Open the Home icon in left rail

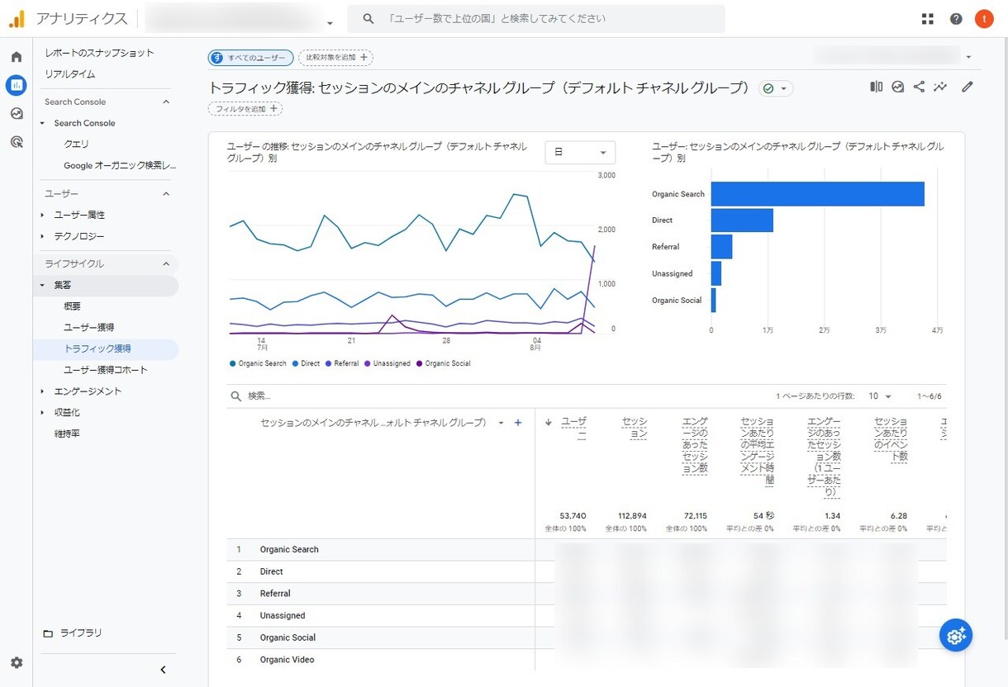click(x=16, y=57)
